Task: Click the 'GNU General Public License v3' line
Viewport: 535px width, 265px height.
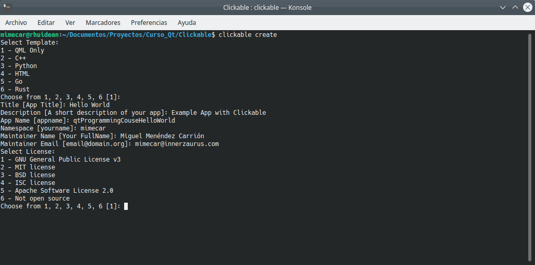Action: (x=68, y=160)
